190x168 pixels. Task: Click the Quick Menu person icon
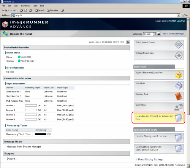click(x=179, y=107)
